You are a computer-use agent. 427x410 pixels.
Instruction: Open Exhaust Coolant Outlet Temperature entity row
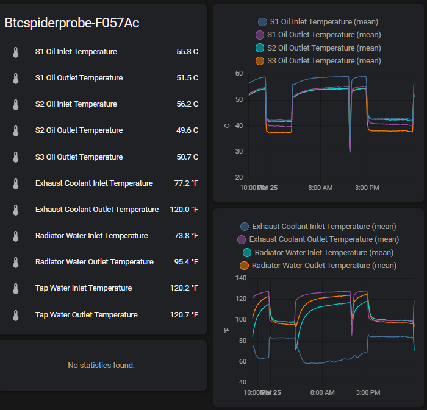(x=97, y=210)
